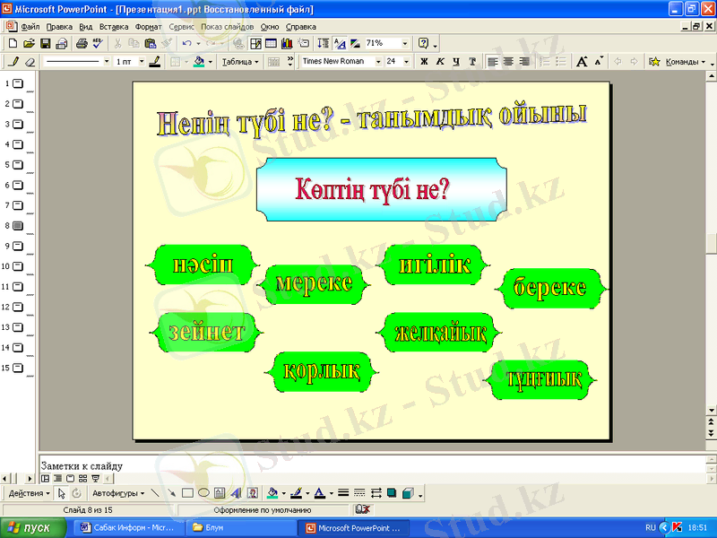Toggle center text alignment
This screenshot has width=717, height=538.
point(509,62)
